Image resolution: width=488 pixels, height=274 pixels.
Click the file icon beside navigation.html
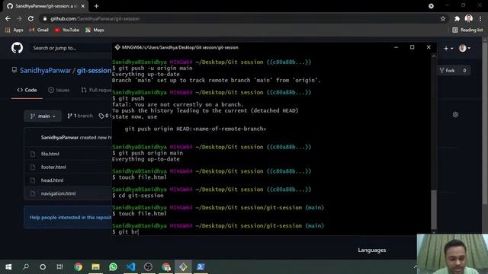click(33, 193)
